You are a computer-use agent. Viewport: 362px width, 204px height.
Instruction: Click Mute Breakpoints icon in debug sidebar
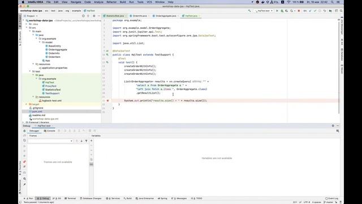pos(24,167)
